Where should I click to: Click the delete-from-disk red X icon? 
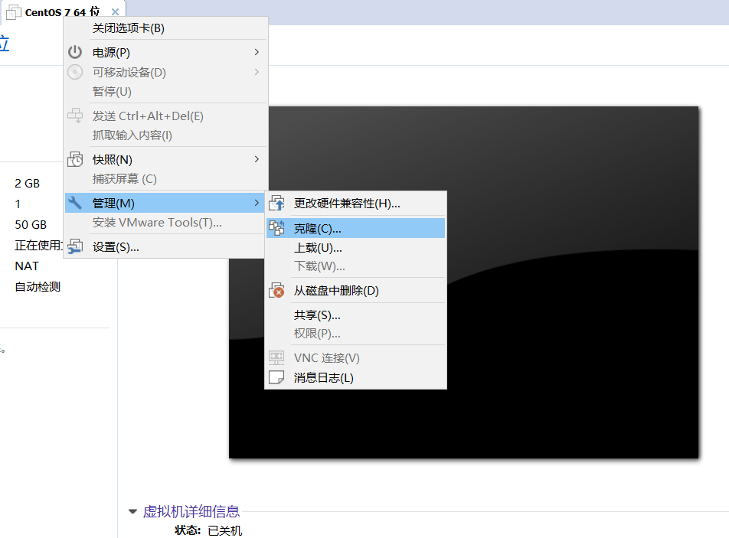pos(276,290)
